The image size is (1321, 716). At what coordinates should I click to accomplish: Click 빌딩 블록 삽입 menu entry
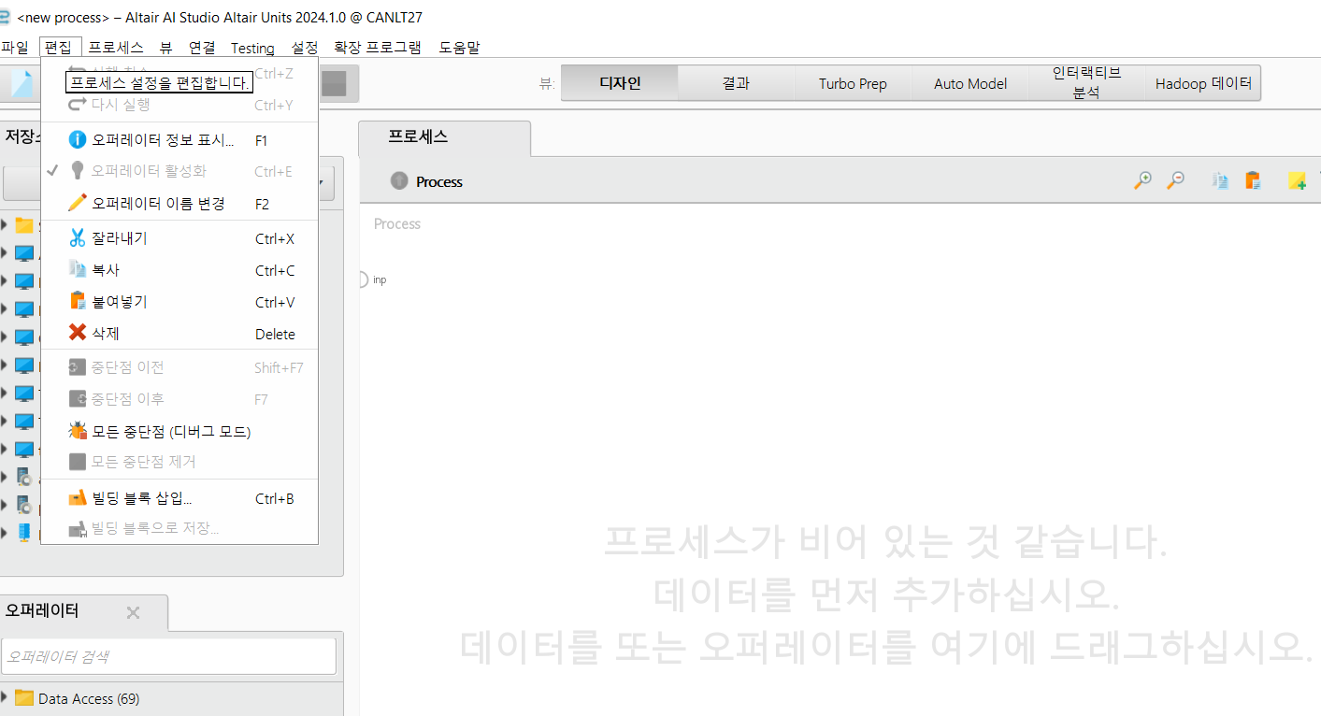(142, 498)
